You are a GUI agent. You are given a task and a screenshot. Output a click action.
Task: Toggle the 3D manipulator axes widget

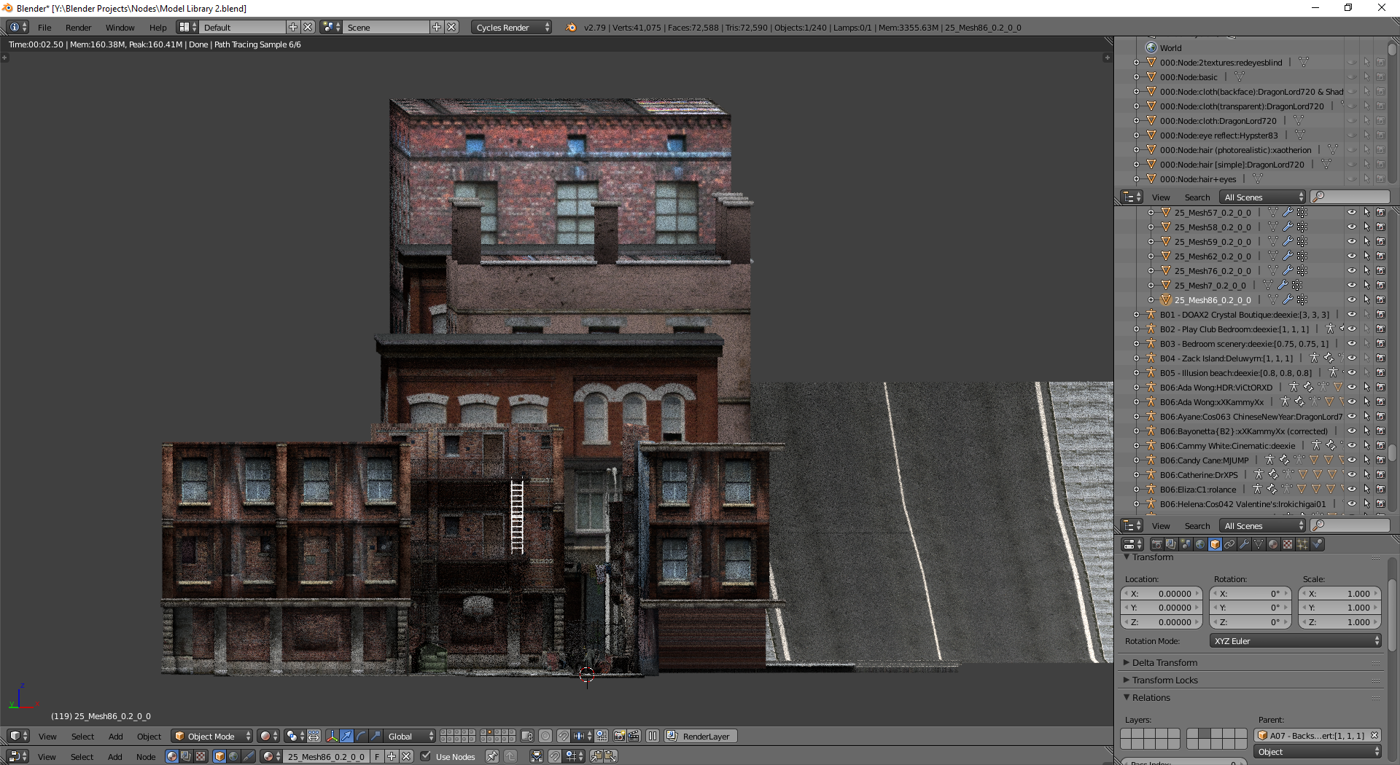pos(332,737)
